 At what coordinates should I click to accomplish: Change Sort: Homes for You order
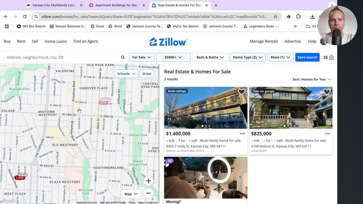coord(312,79)
